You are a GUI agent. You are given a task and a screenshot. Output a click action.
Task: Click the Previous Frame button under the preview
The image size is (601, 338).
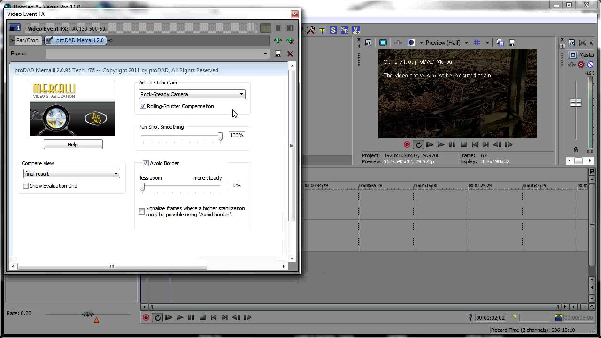tap(497, 145)
